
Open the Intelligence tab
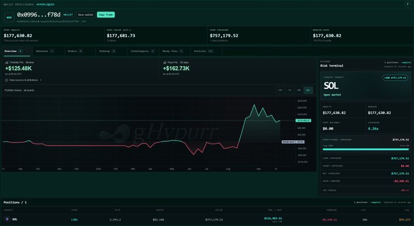point(142,51)
